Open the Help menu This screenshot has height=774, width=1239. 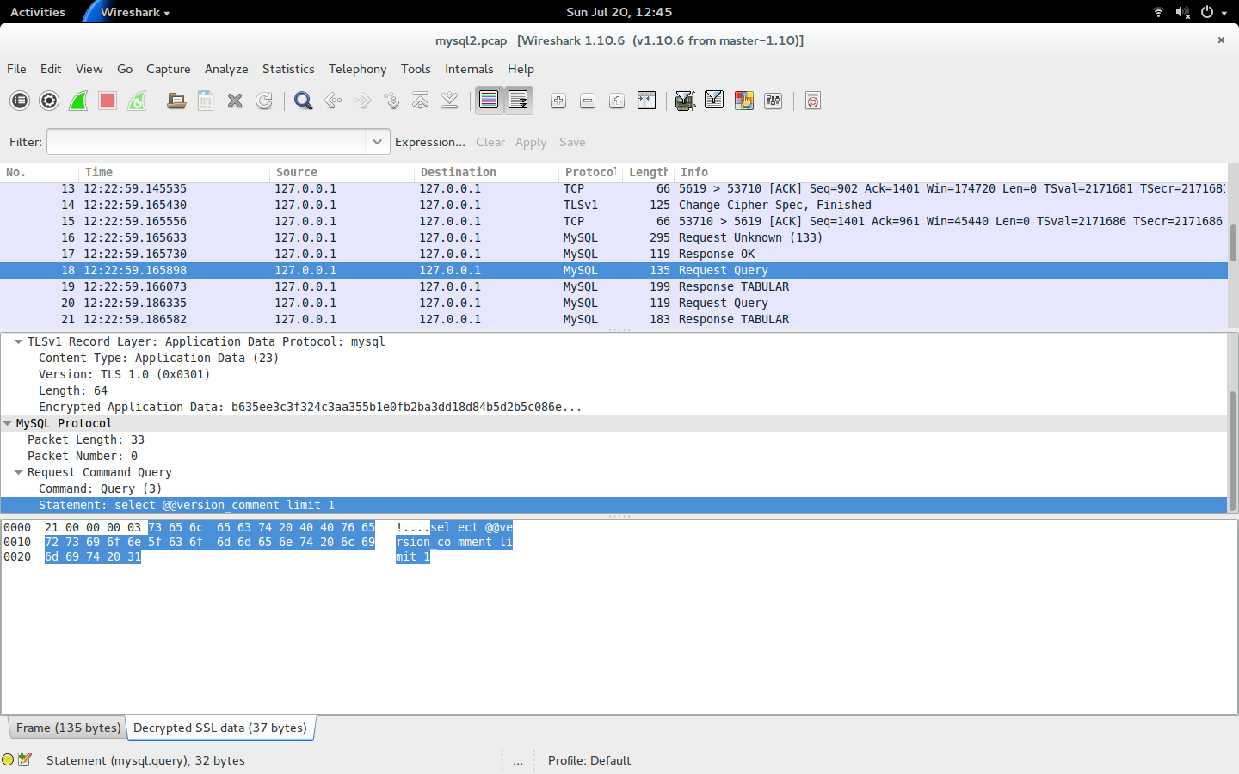click(x=521, y=69)
